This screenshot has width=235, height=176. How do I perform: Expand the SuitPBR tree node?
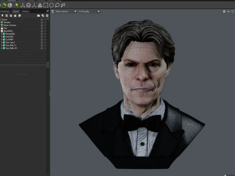click(1, 40)
